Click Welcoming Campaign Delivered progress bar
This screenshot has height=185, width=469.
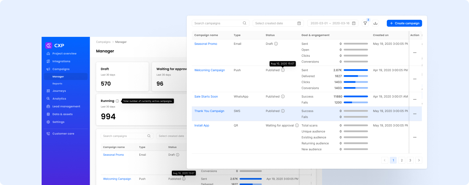[x=356, y=76]
